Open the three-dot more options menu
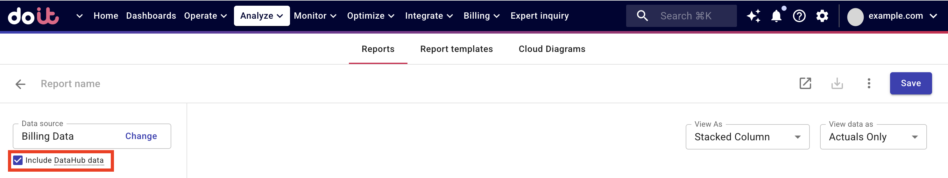The image size is (948, 178). tap(868, 84)
